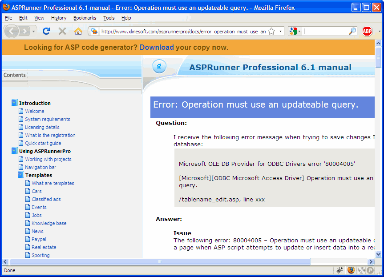The image size is (384, 277).
Task: Click the Using ASPRunnerPro book icon
Action: pyautogui.click(x=14, y=151)
